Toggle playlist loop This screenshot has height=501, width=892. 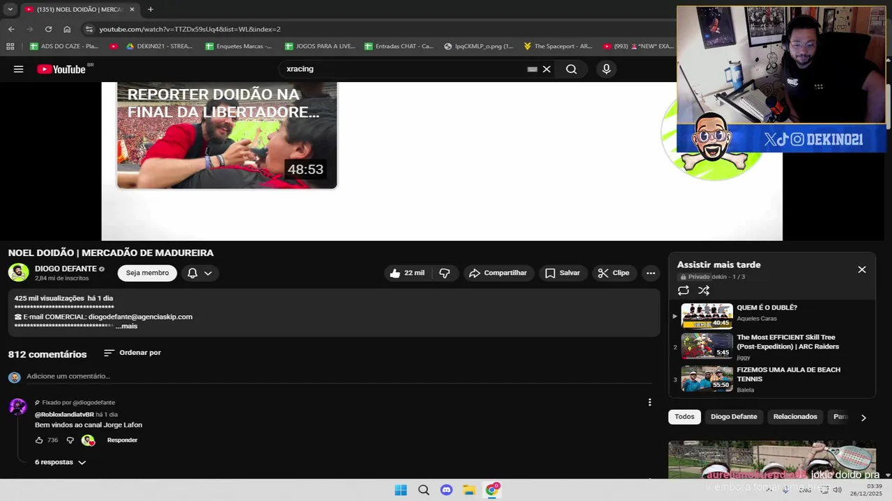coord(684,290)
